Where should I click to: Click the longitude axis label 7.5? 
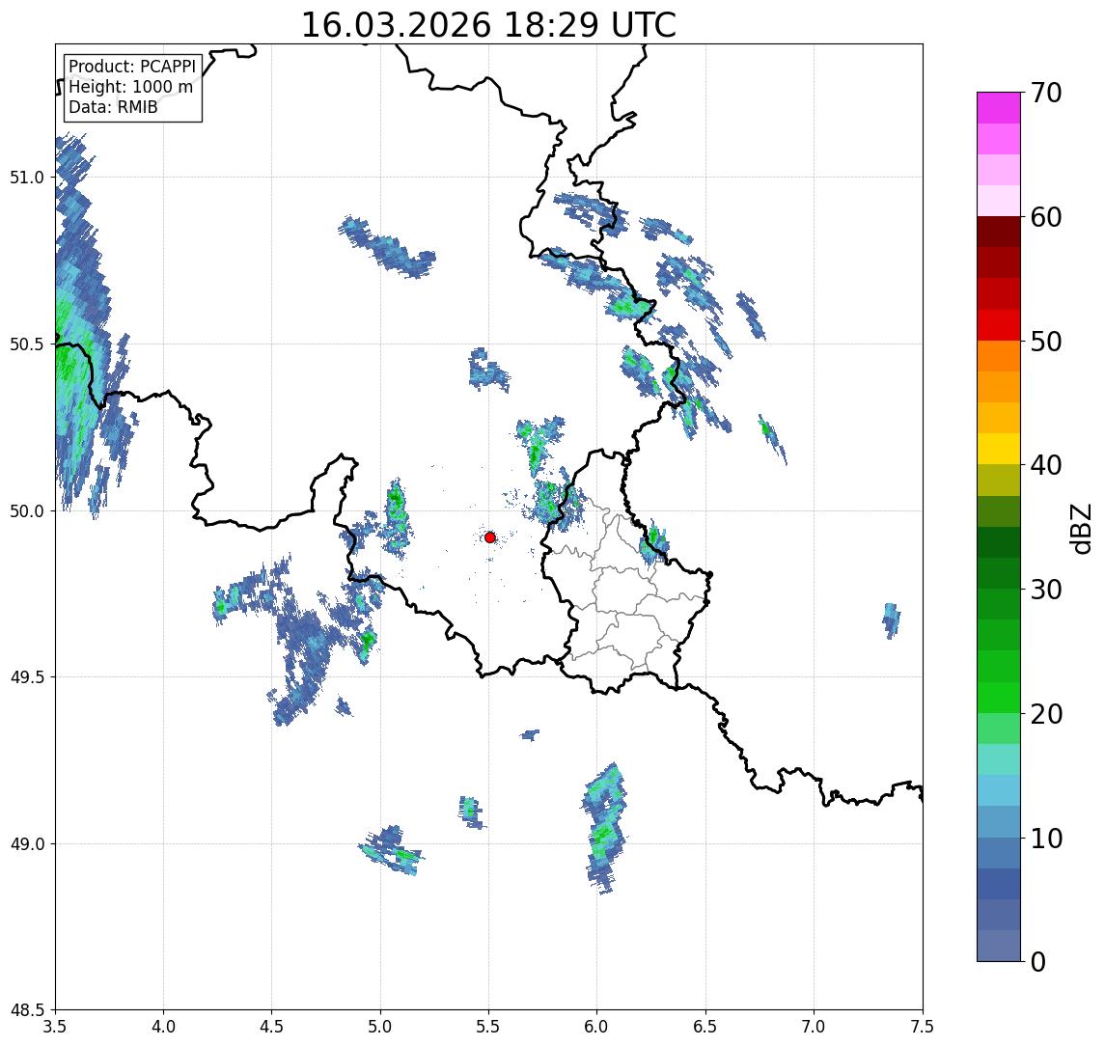click(x=923, y=1027)
